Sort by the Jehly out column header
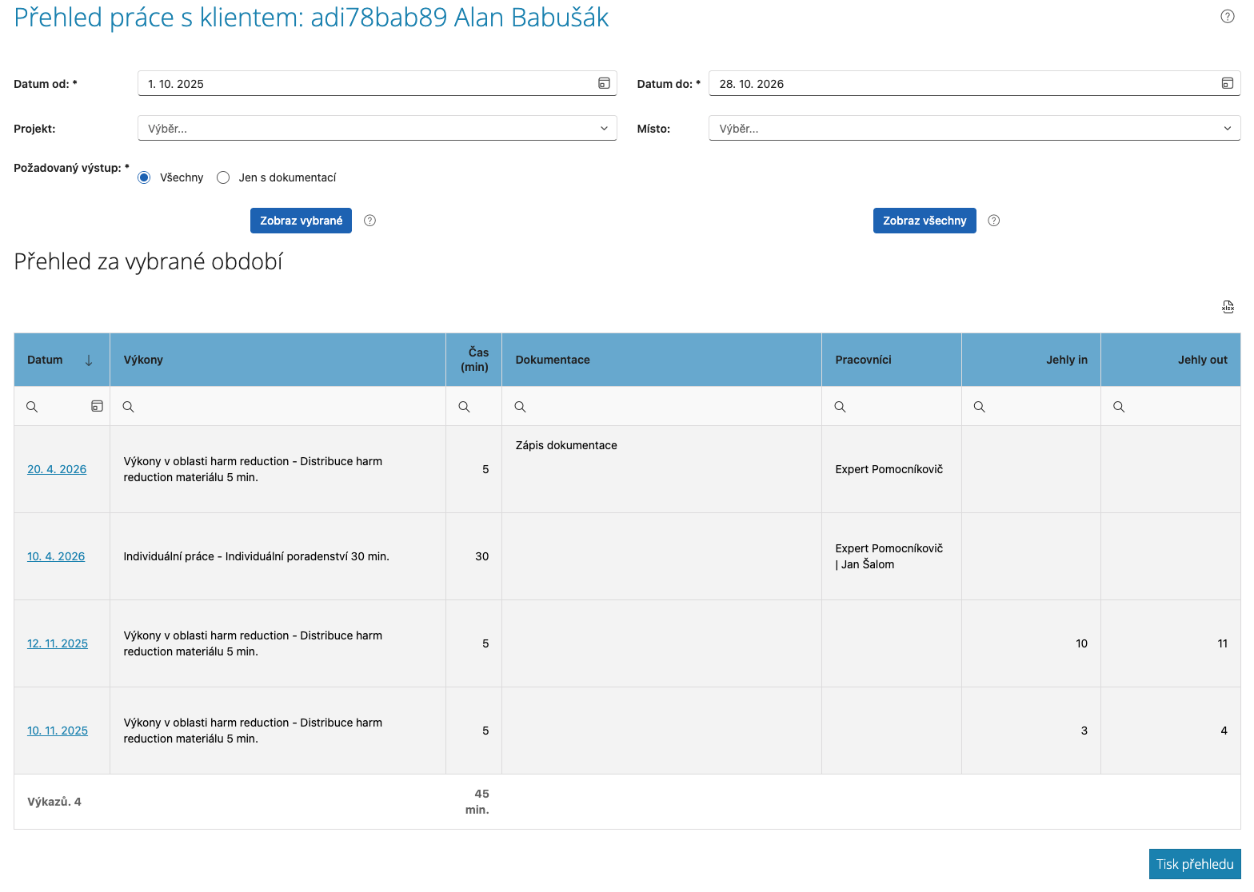 click(1171, 360)
